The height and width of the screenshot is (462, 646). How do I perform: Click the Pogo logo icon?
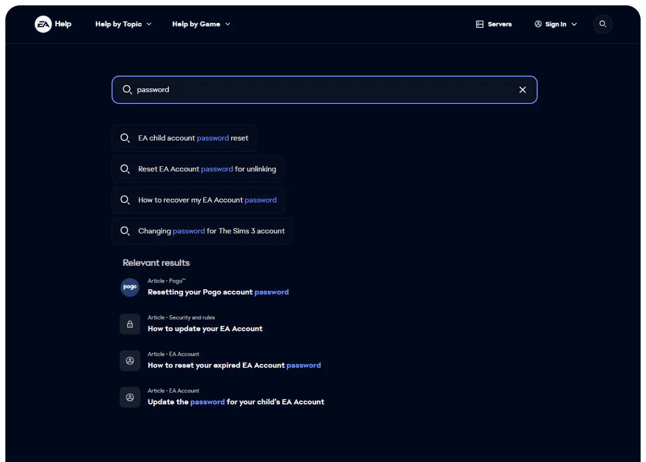point(130,287)
